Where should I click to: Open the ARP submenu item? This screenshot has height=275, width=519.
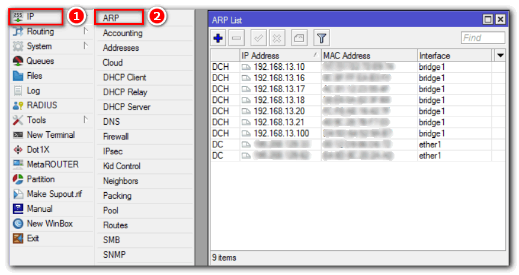click(x=111, y=18)
